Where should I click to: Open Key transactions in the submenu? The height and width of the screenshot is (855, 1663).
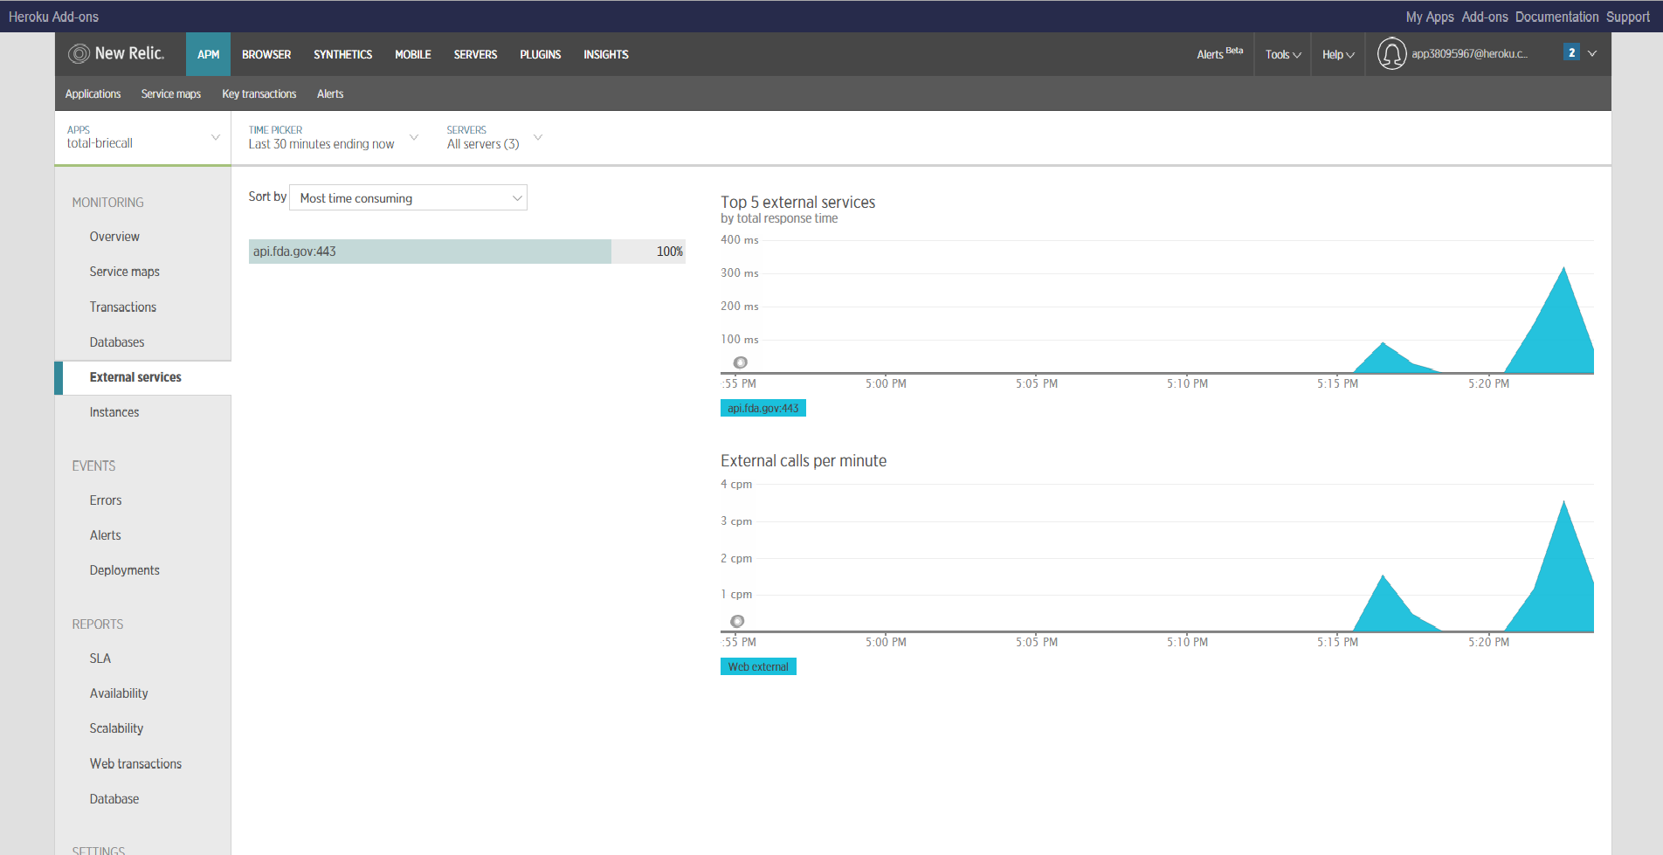click(x=259, y=93)
